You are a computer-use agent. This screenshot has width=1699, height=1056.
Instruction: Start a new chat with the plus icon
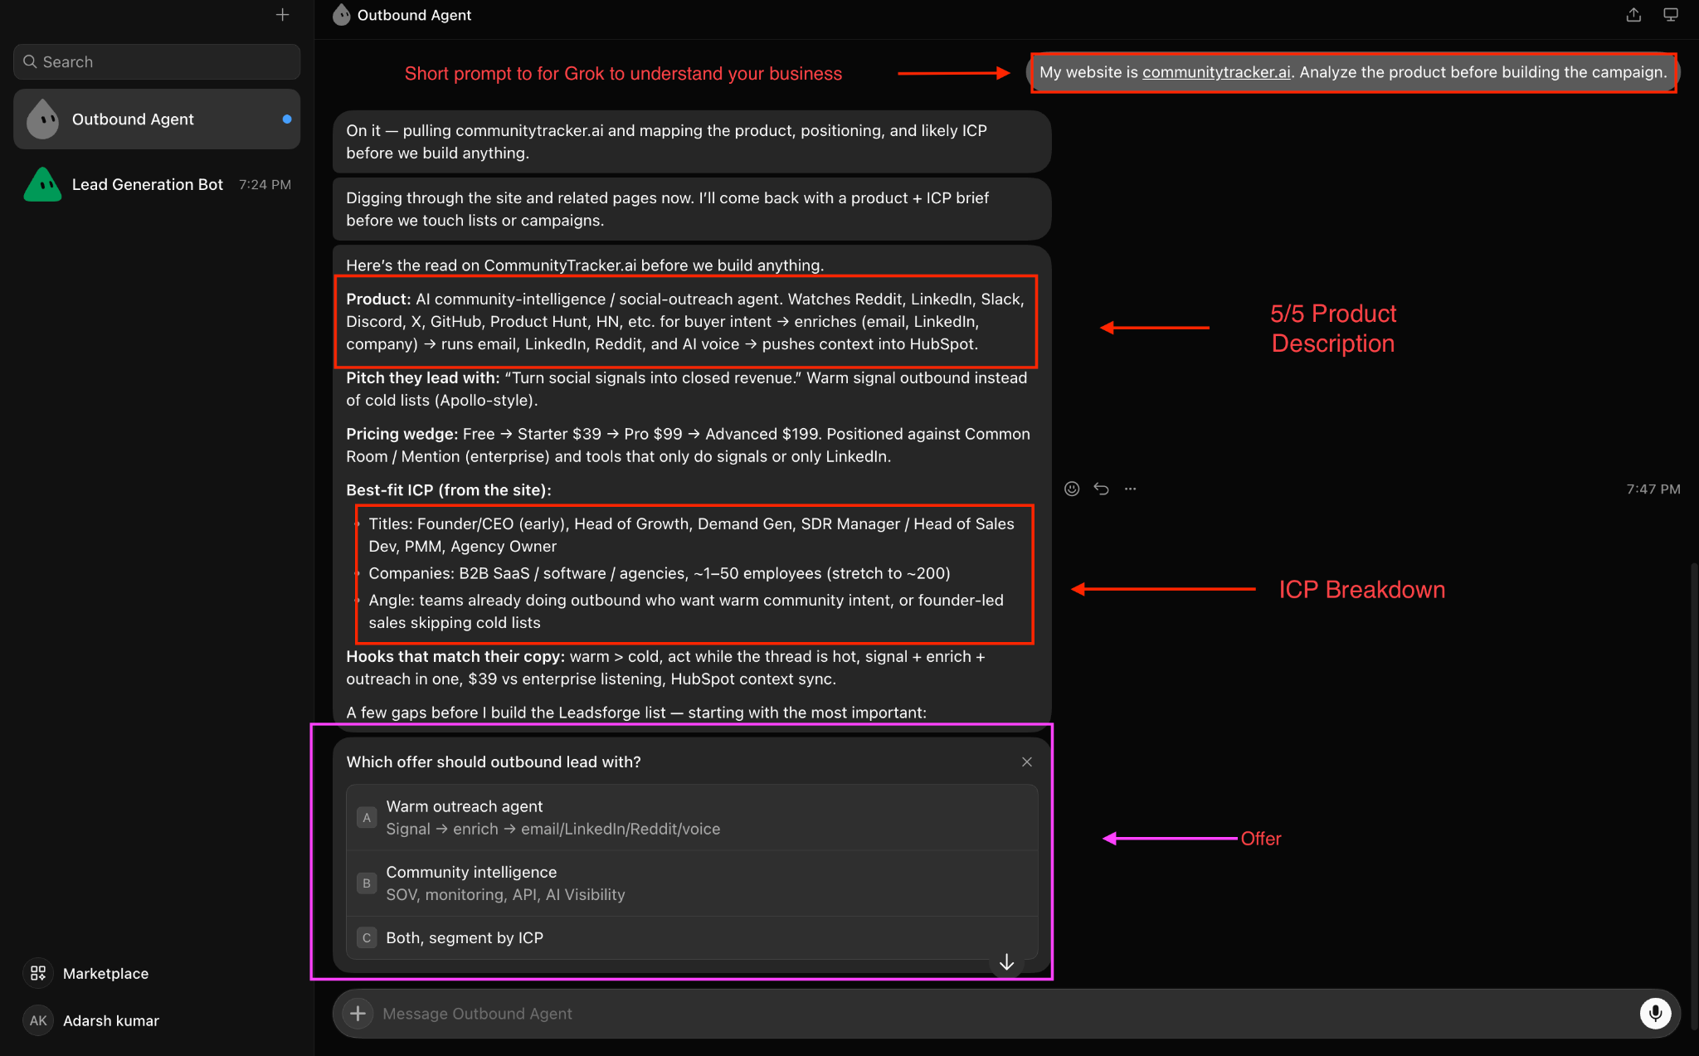[x=282, y=15]
